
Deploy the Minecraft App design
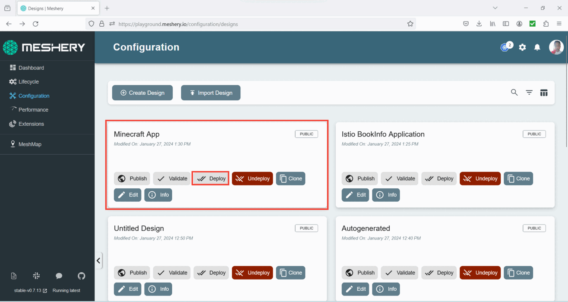(x=211, y=178)
